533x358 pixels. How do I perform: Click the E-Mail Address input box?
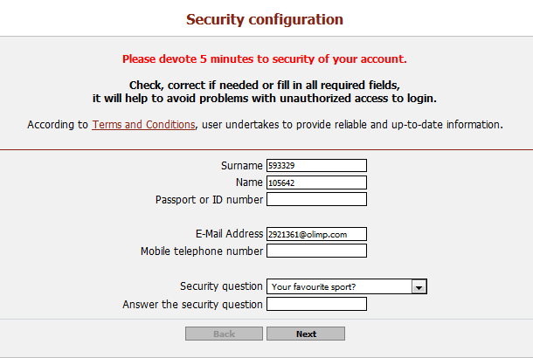(316, 234)
